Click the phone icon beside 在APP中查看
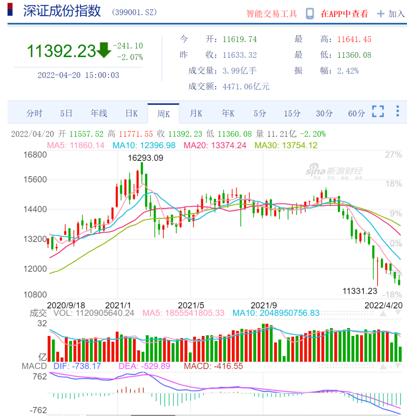The width and height of the screenshot is (407, 416). pos(310,14)
